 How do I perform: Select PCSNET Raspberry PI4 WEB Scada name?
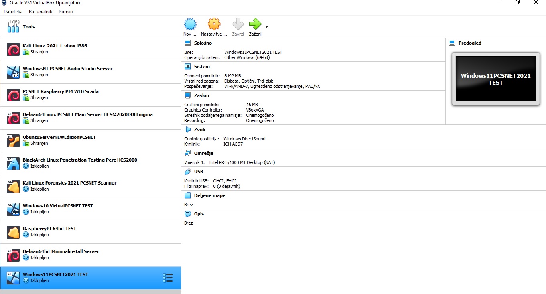61,91
